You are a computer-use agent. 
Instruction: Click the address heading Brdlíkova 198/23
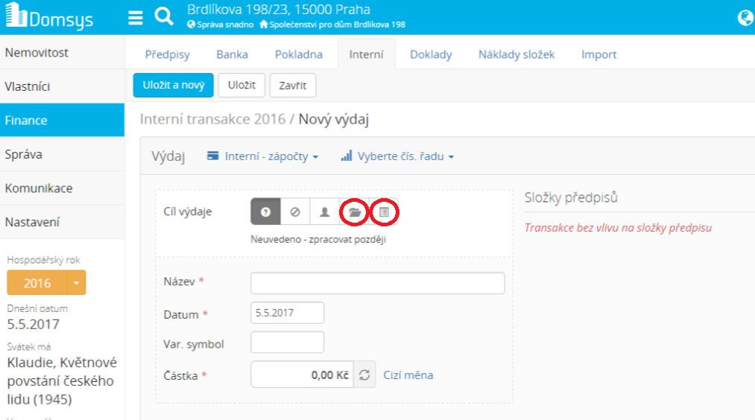pos(278,9)
